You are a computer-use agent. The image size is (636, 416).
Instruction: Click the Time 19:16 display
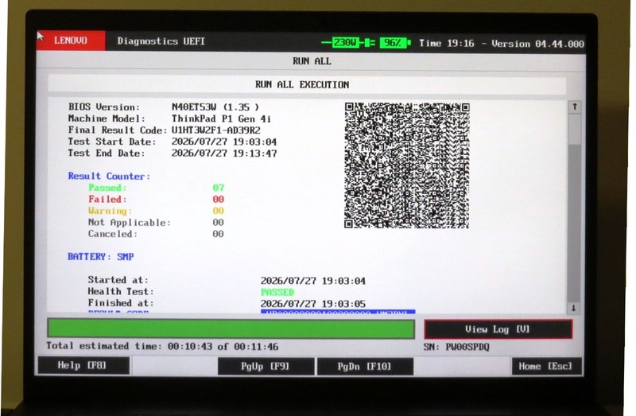click(x=446, y=44)
